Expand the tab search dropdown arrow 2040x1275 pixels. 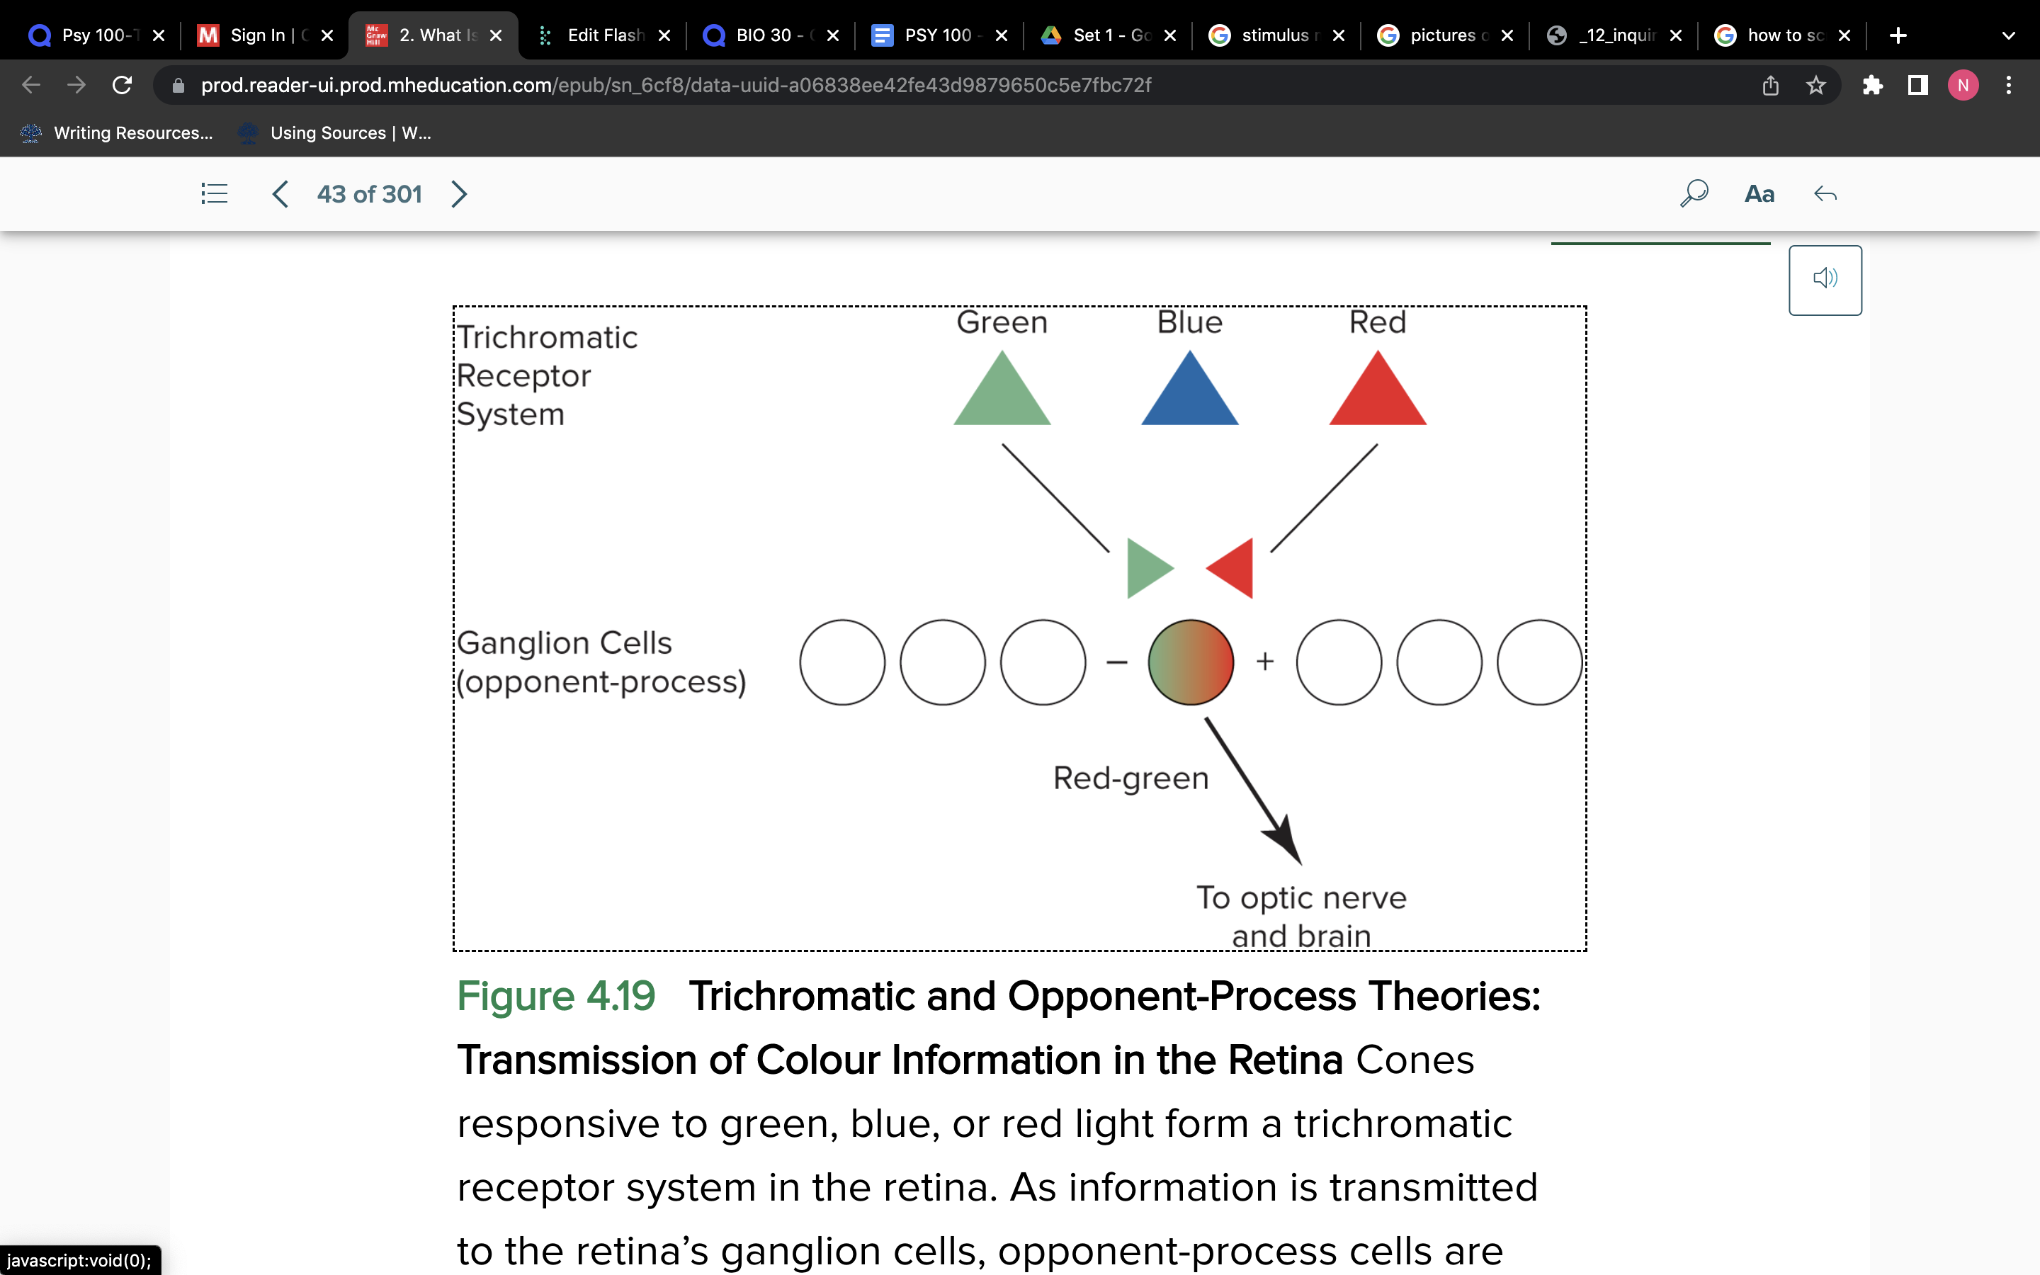pyautogui.click(x=2009, y=35)
